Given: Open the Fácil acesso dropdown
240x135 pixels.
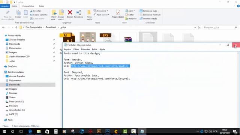Looking at the screenshot, I should (101, 15).
